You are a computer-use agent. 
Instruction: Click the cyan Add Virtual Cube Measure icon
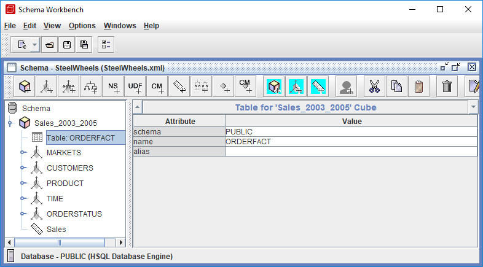coord(318,87)
